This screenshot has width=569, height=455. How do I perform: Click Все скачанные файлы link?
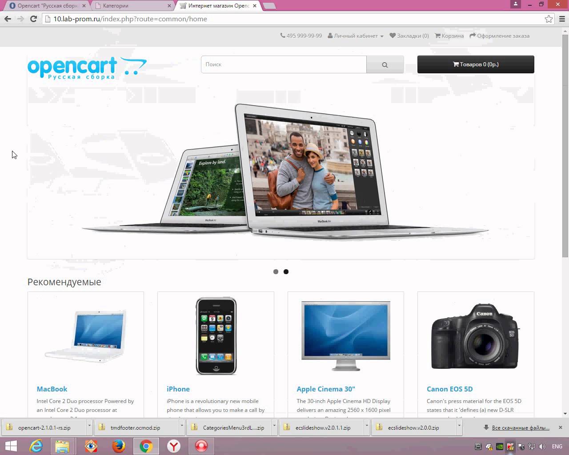point(521,428)
